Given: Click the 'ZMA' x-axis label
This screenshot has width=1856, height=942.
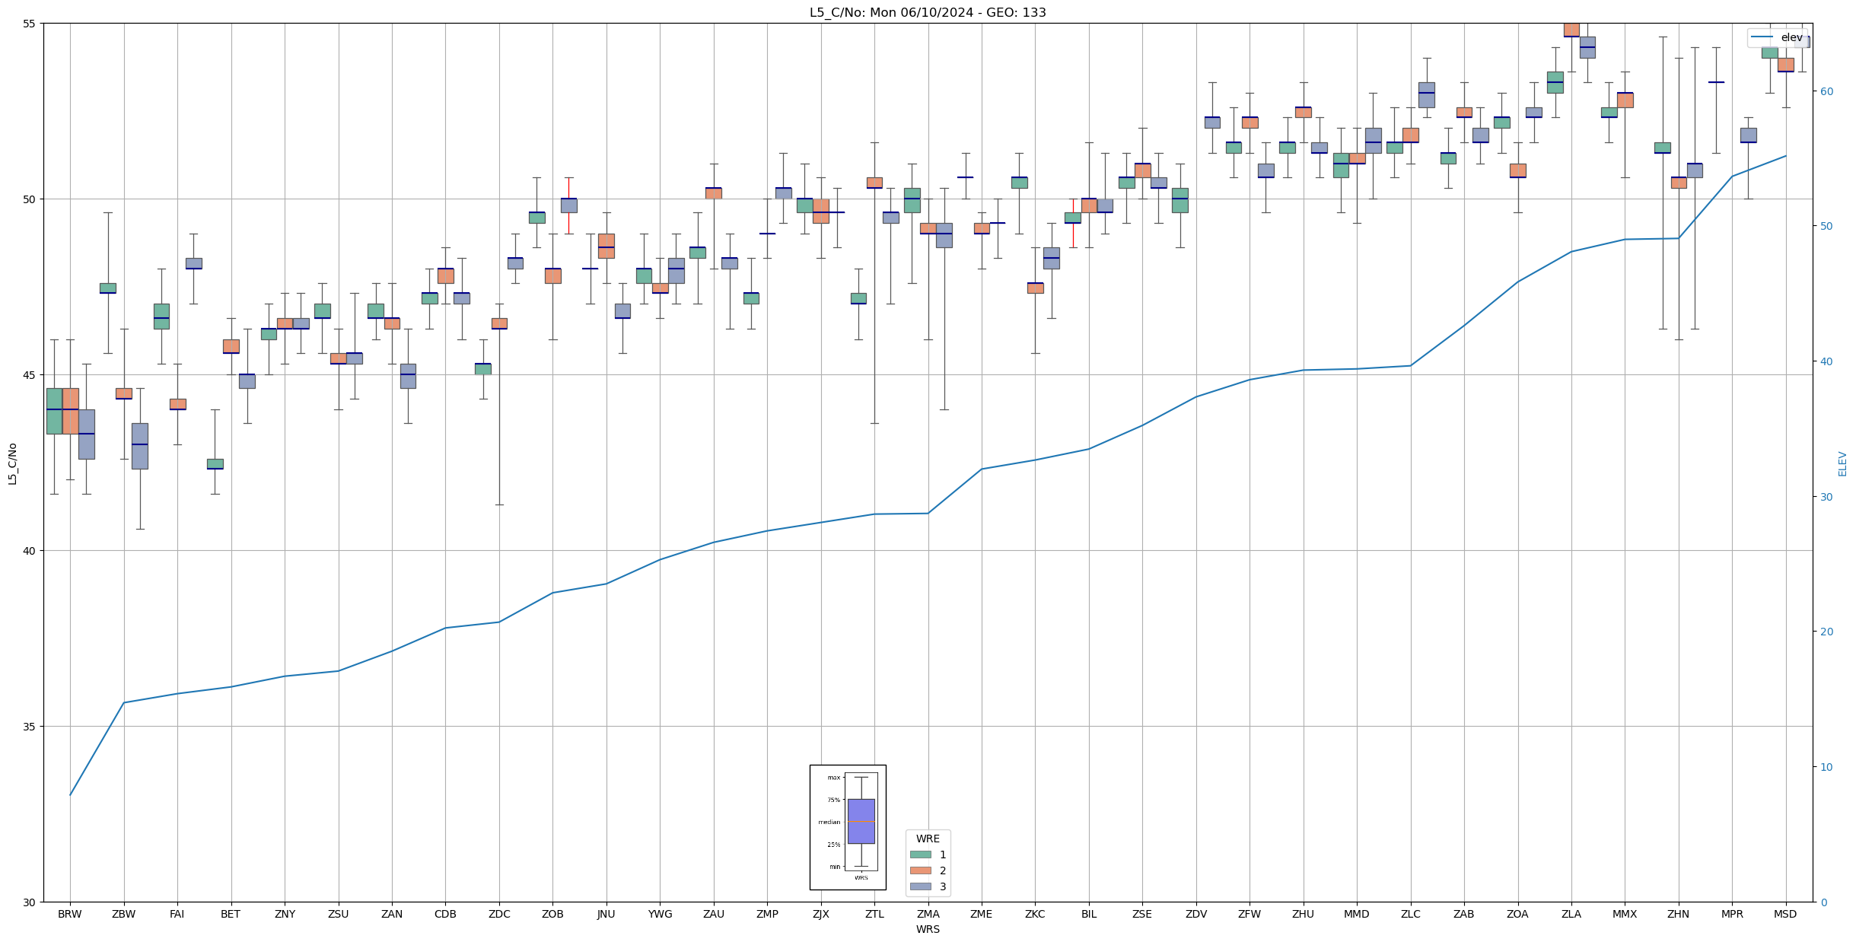Looking at the screenshot, I should click(x=928, y=914).
